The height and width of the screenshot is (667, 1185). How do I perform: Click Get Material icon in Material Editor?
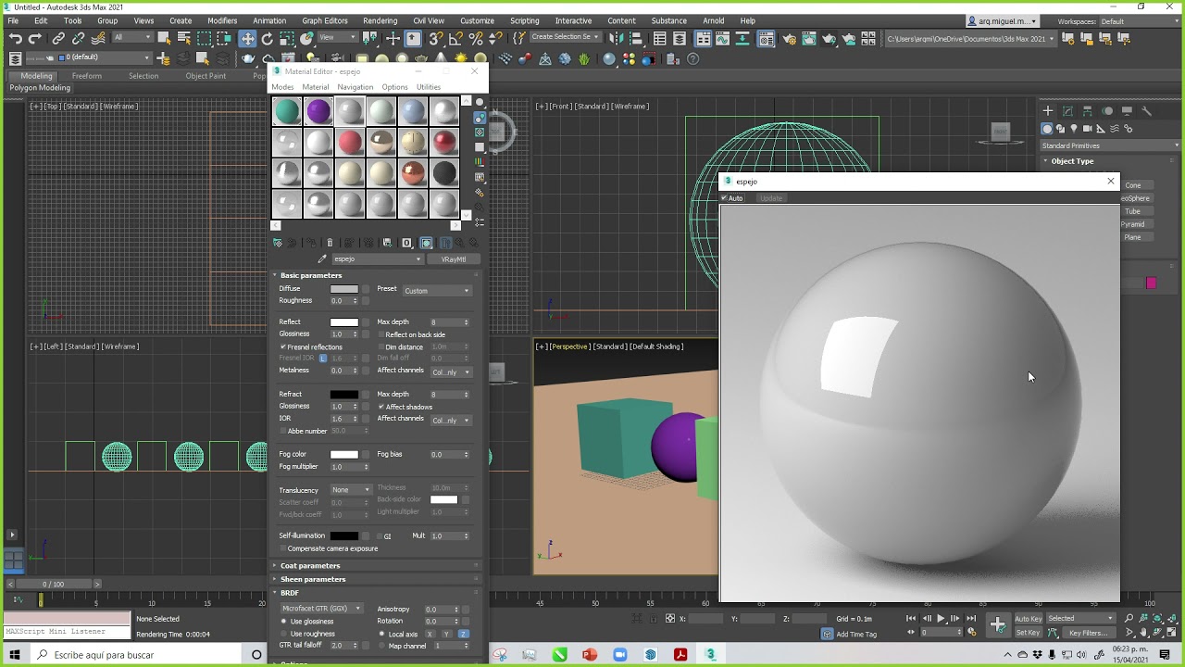277,243
